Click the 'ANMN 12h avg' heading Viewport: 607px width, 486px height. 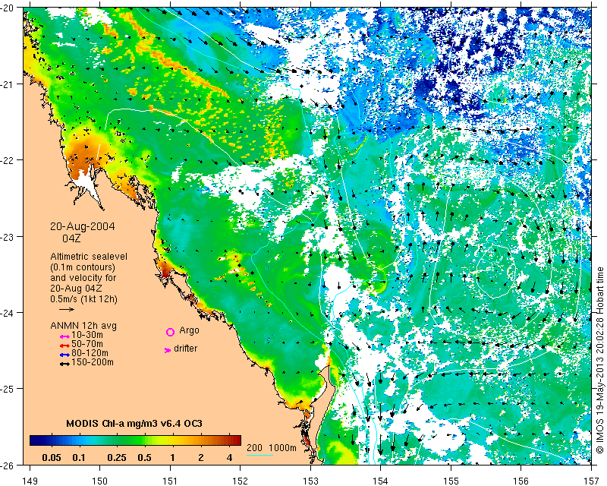83,326
